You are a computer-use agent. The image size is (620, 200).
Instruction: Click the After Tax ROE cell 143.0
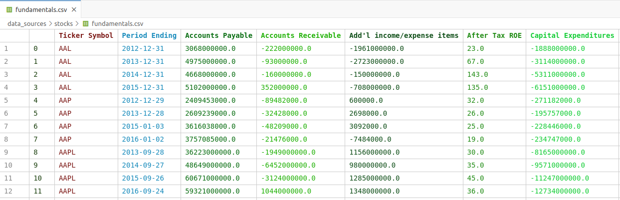click(477, 74)
